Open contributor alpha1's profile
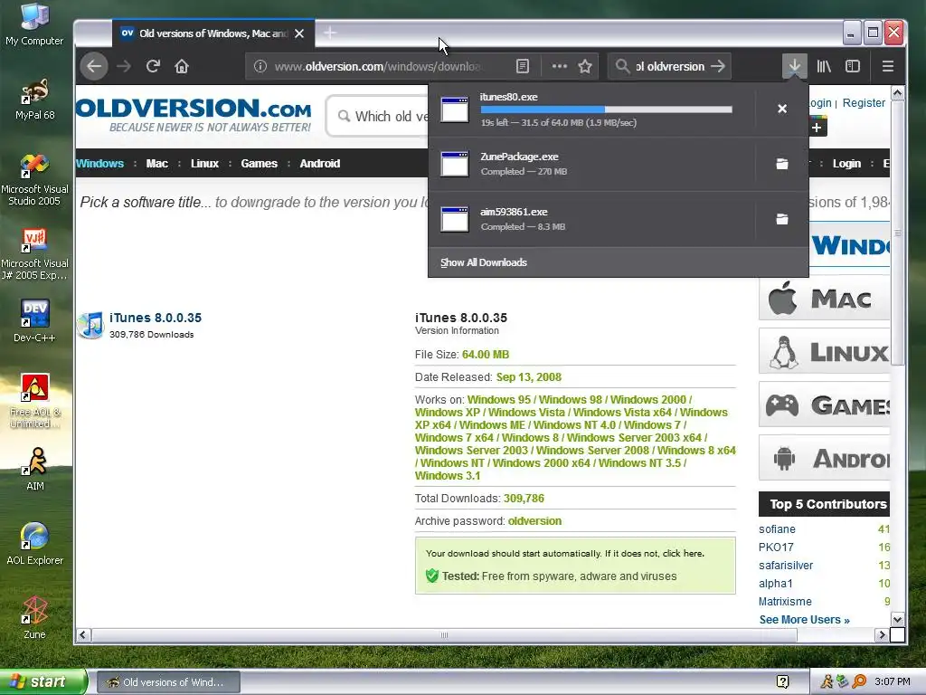This screenshot has width=926, height=695. (x=775, y=584)
